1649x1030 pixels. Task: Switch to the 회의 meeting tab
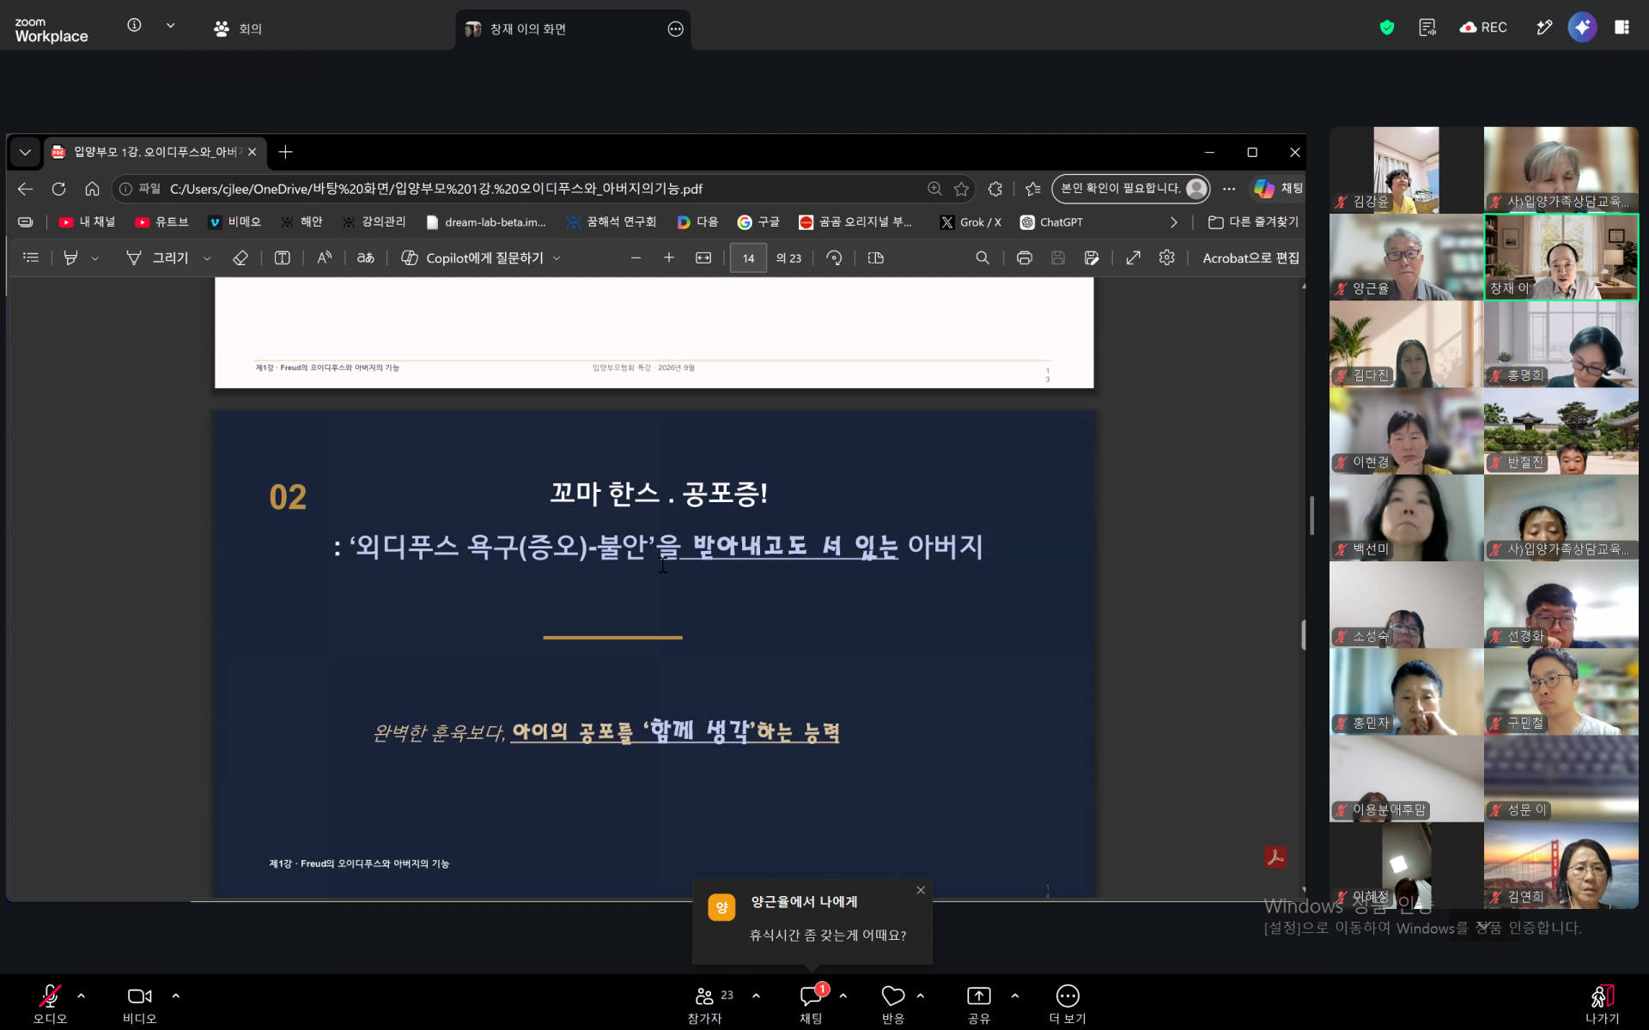point(238,29)
